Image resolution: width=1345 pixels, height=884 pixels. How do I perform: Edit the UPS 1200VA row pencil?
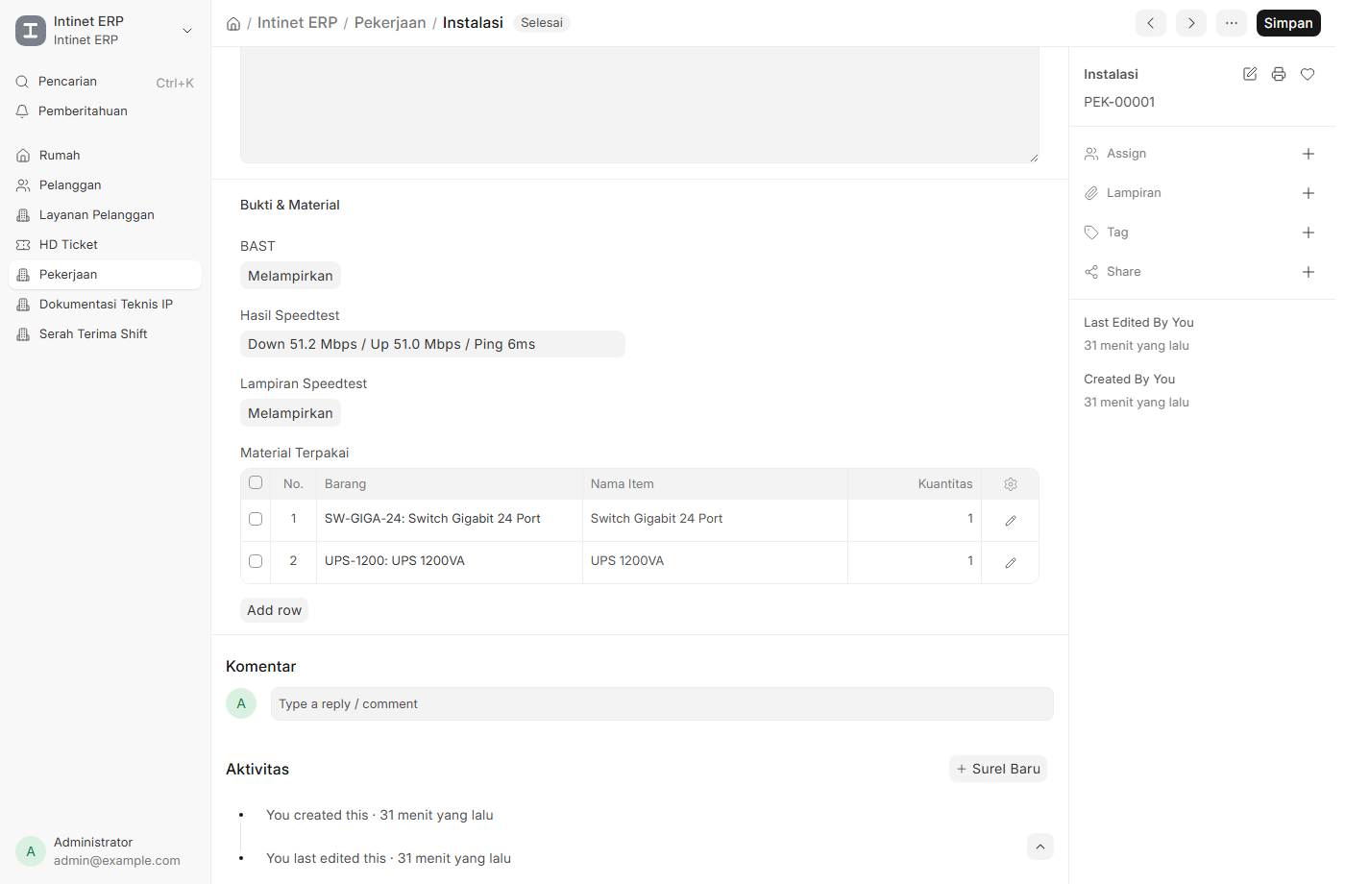(x=1011, y=562)
